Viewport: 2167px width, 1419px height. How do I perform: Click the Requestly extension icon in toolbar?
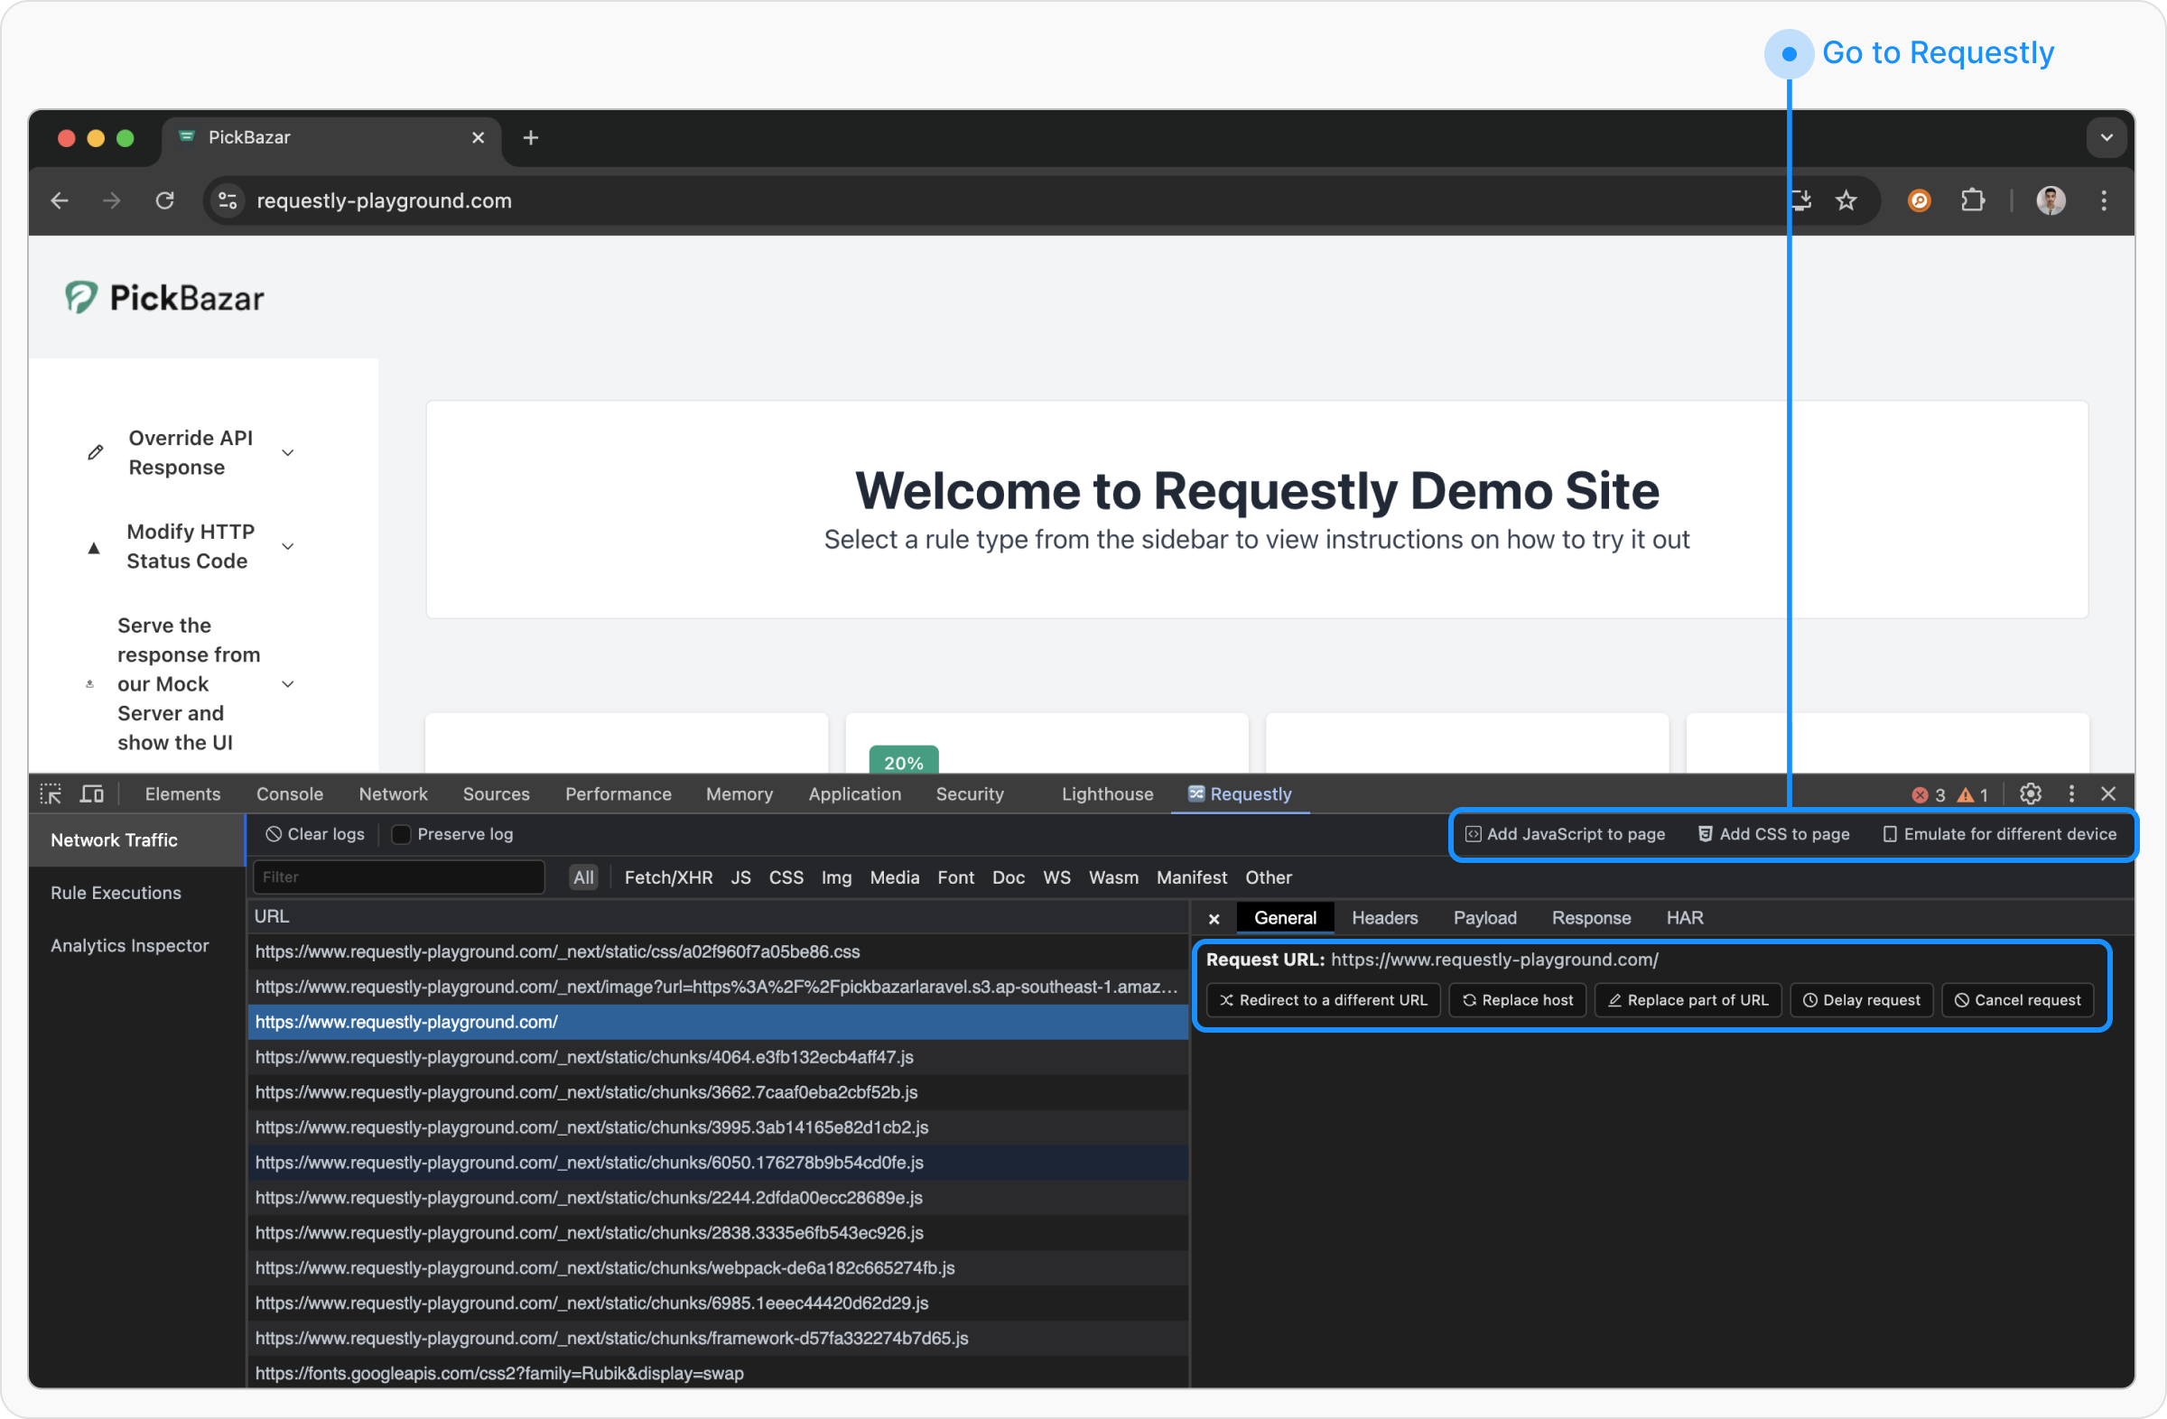tap(1919, 200)
